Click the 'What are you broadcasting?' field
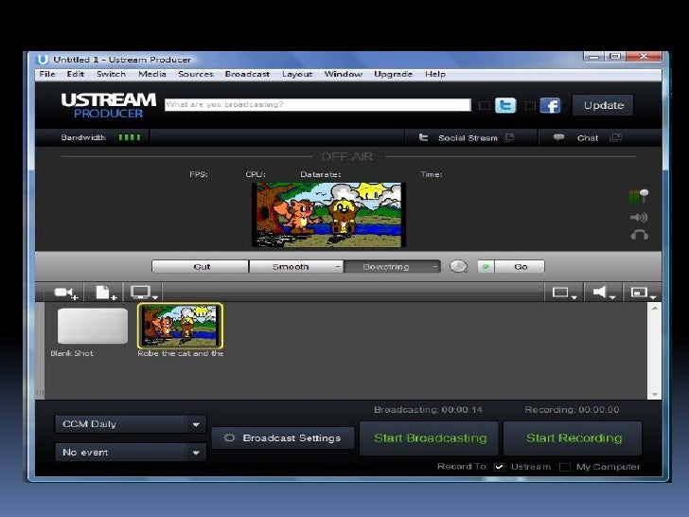 point(318,104)
